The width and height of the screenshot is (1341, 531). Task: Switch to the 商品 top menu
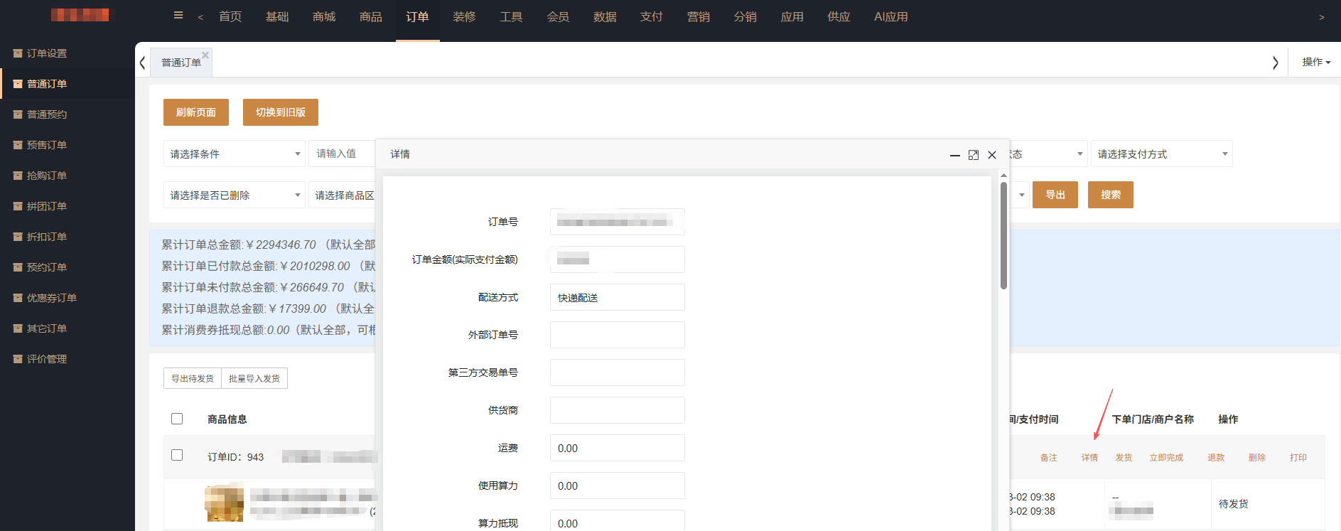(370, 17)
